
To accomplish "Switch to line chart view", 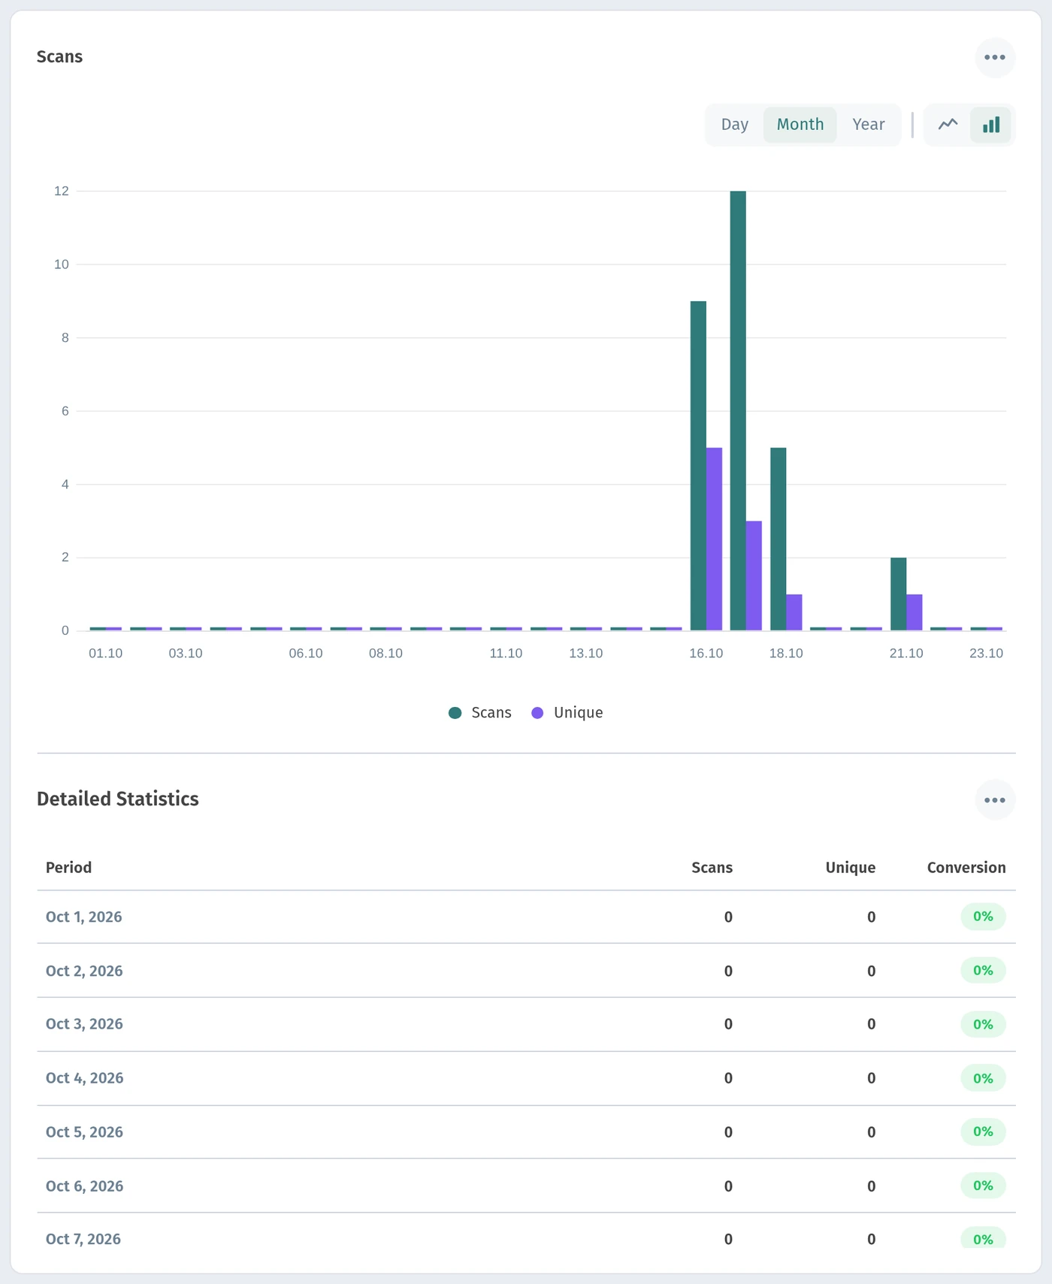I will pos(948,125).
